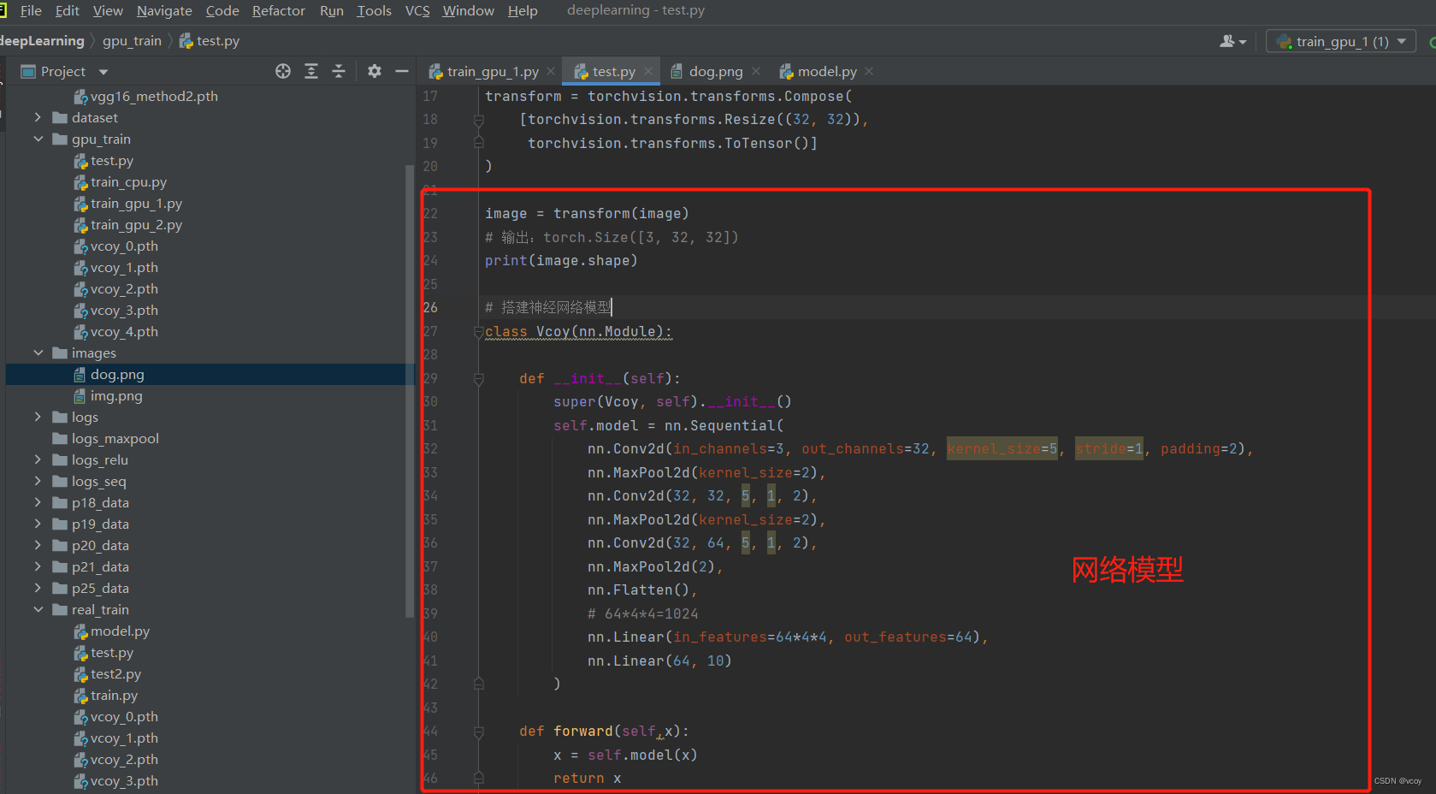Collapse the real_train folder

[38, 609]
